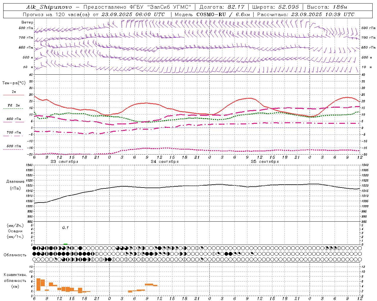Click the station name Alk_Shipunovo
Viewport: 377px width, 301px height.
tap(49, 7)
